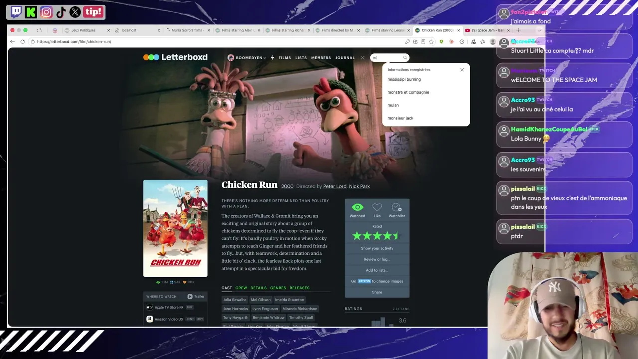Image resolution: width=638 pixels, height=359 pixels.
Task: Open director Nick Park's page
Action: pyautogui.click(x=359, y=186)
